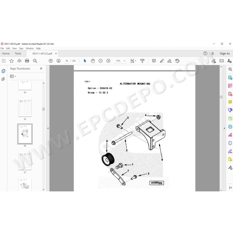Send file by email icon
Image resolution: width=233 pixels, height=233 pixels.
tap(222, 61)
